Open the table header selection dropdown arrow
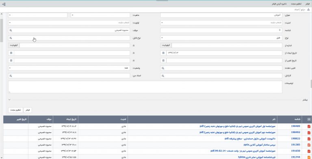The height and width of the screenshot is (159, 312). click(309, 119)
